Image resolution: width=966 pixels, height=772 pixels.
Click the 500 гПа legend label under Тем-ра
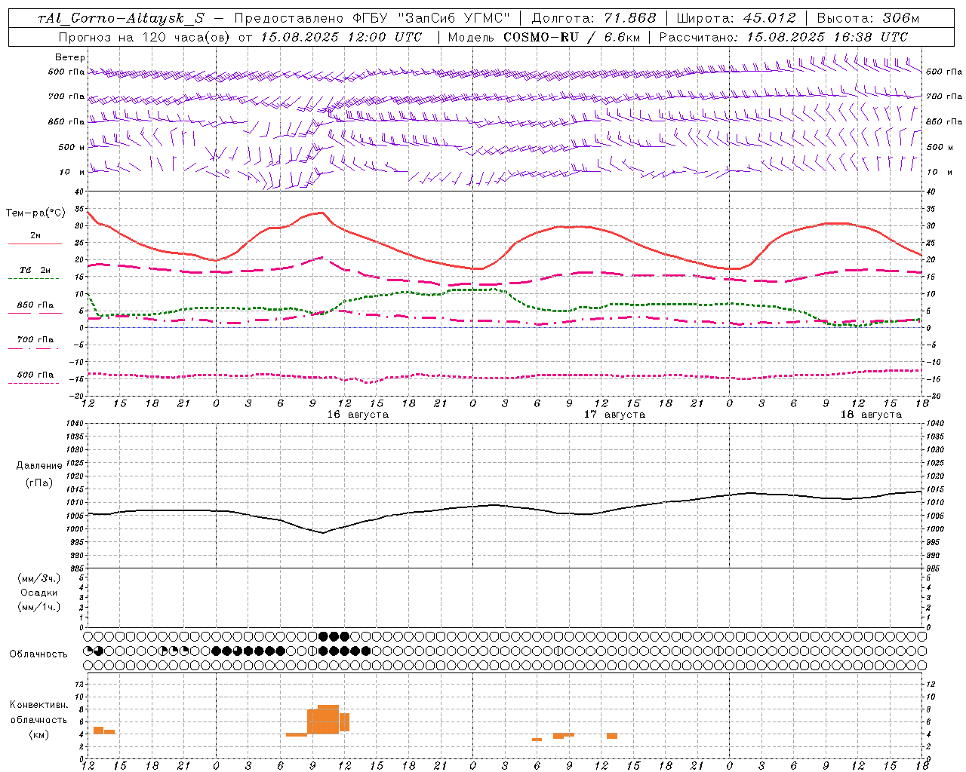[x=35, y=375]
